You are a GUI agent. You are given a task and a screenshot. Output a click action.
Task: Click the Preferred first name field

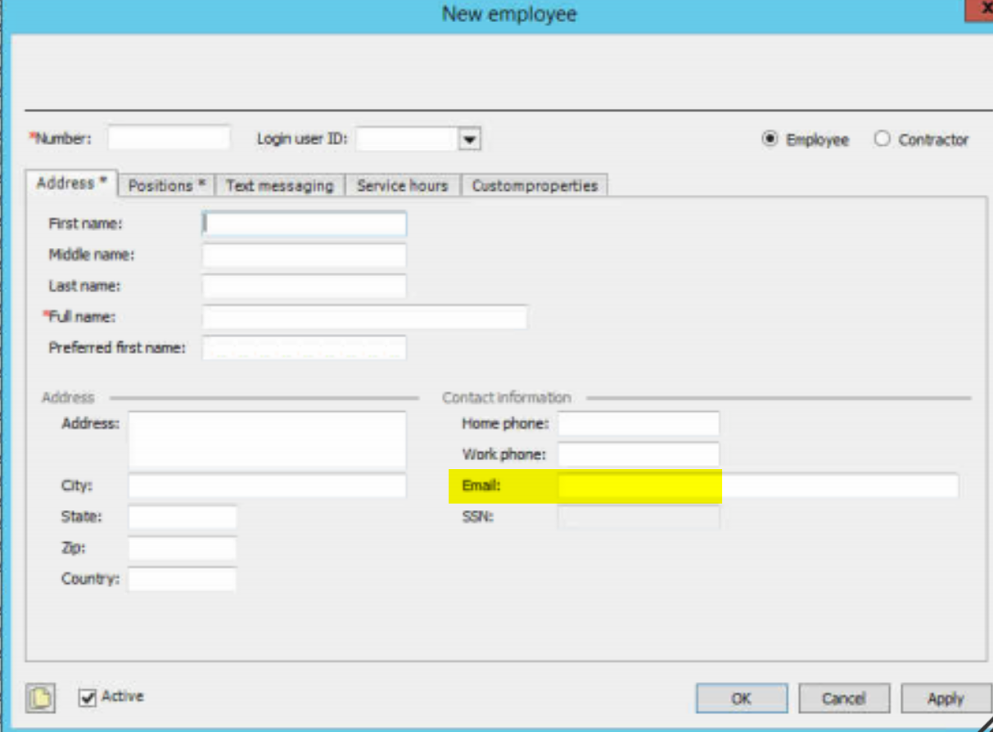305,348
